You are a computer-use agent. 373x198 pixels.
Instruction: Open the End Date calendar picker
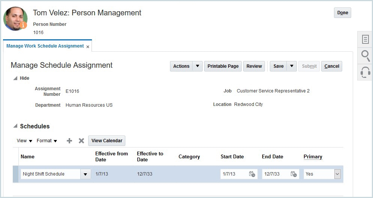[293, 174]
